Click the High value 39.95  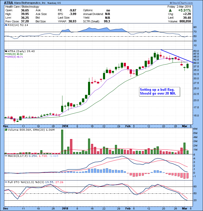click(x=25, y=14)
